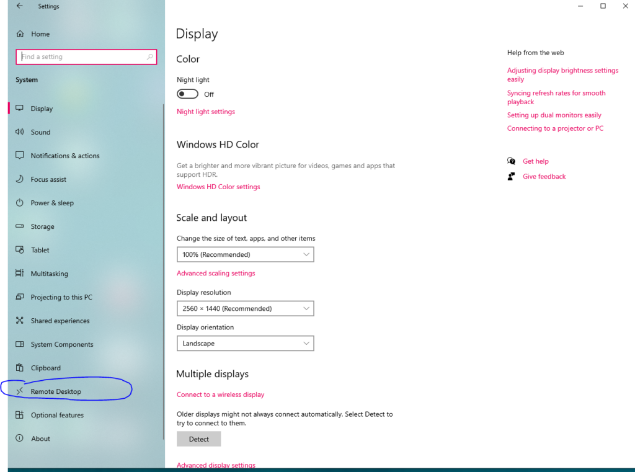Image resolution: width=635 pixels, height=472 pixels.
Task: Expand the Display resolution dropdown
Action: tap(245, 308)
